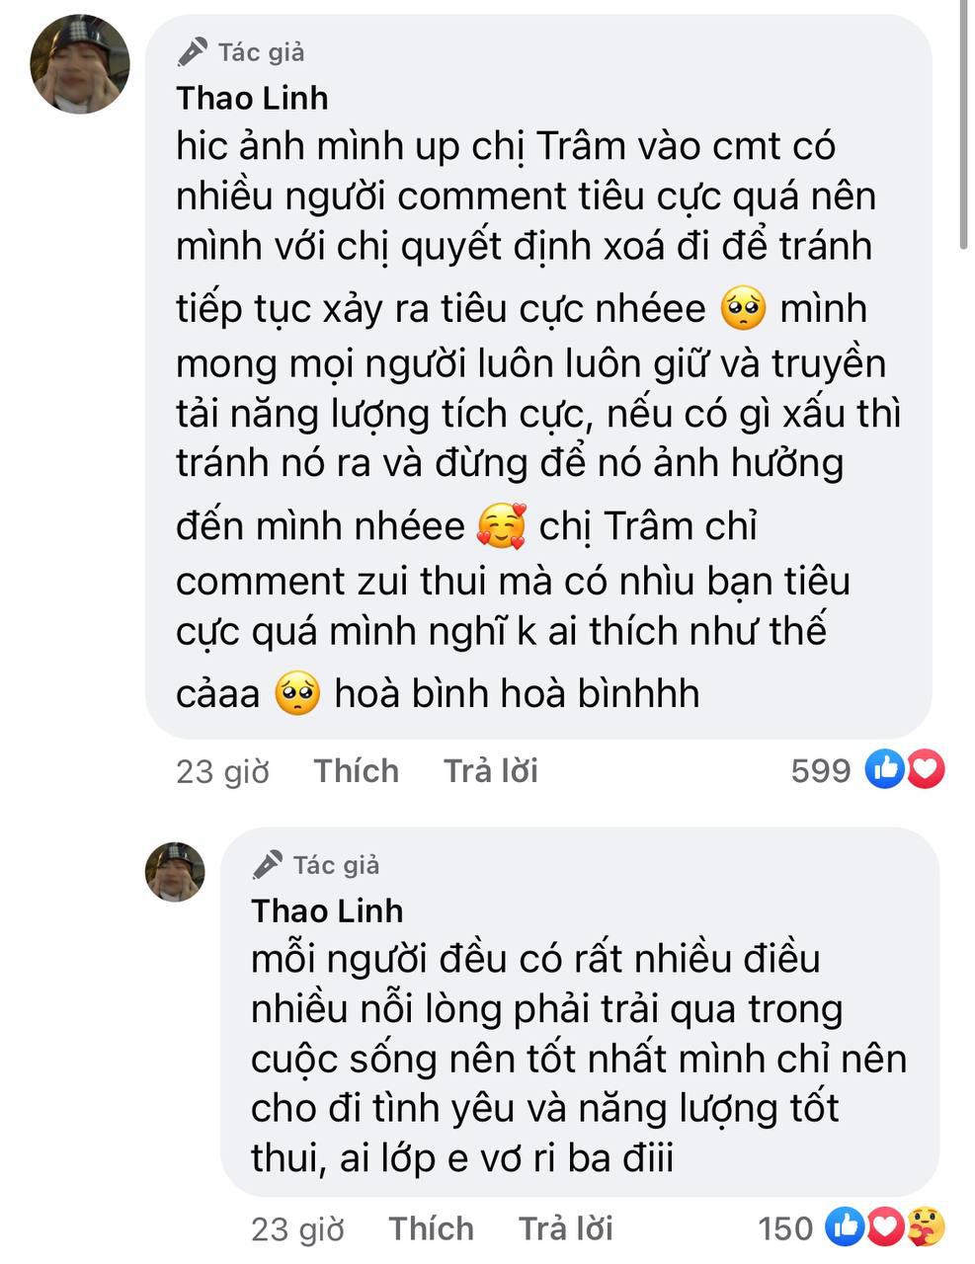Viewport: 975px width, 1264px height.
Task: Click the 23 giờ timestamp on the reply
Action: (297, 1229)
